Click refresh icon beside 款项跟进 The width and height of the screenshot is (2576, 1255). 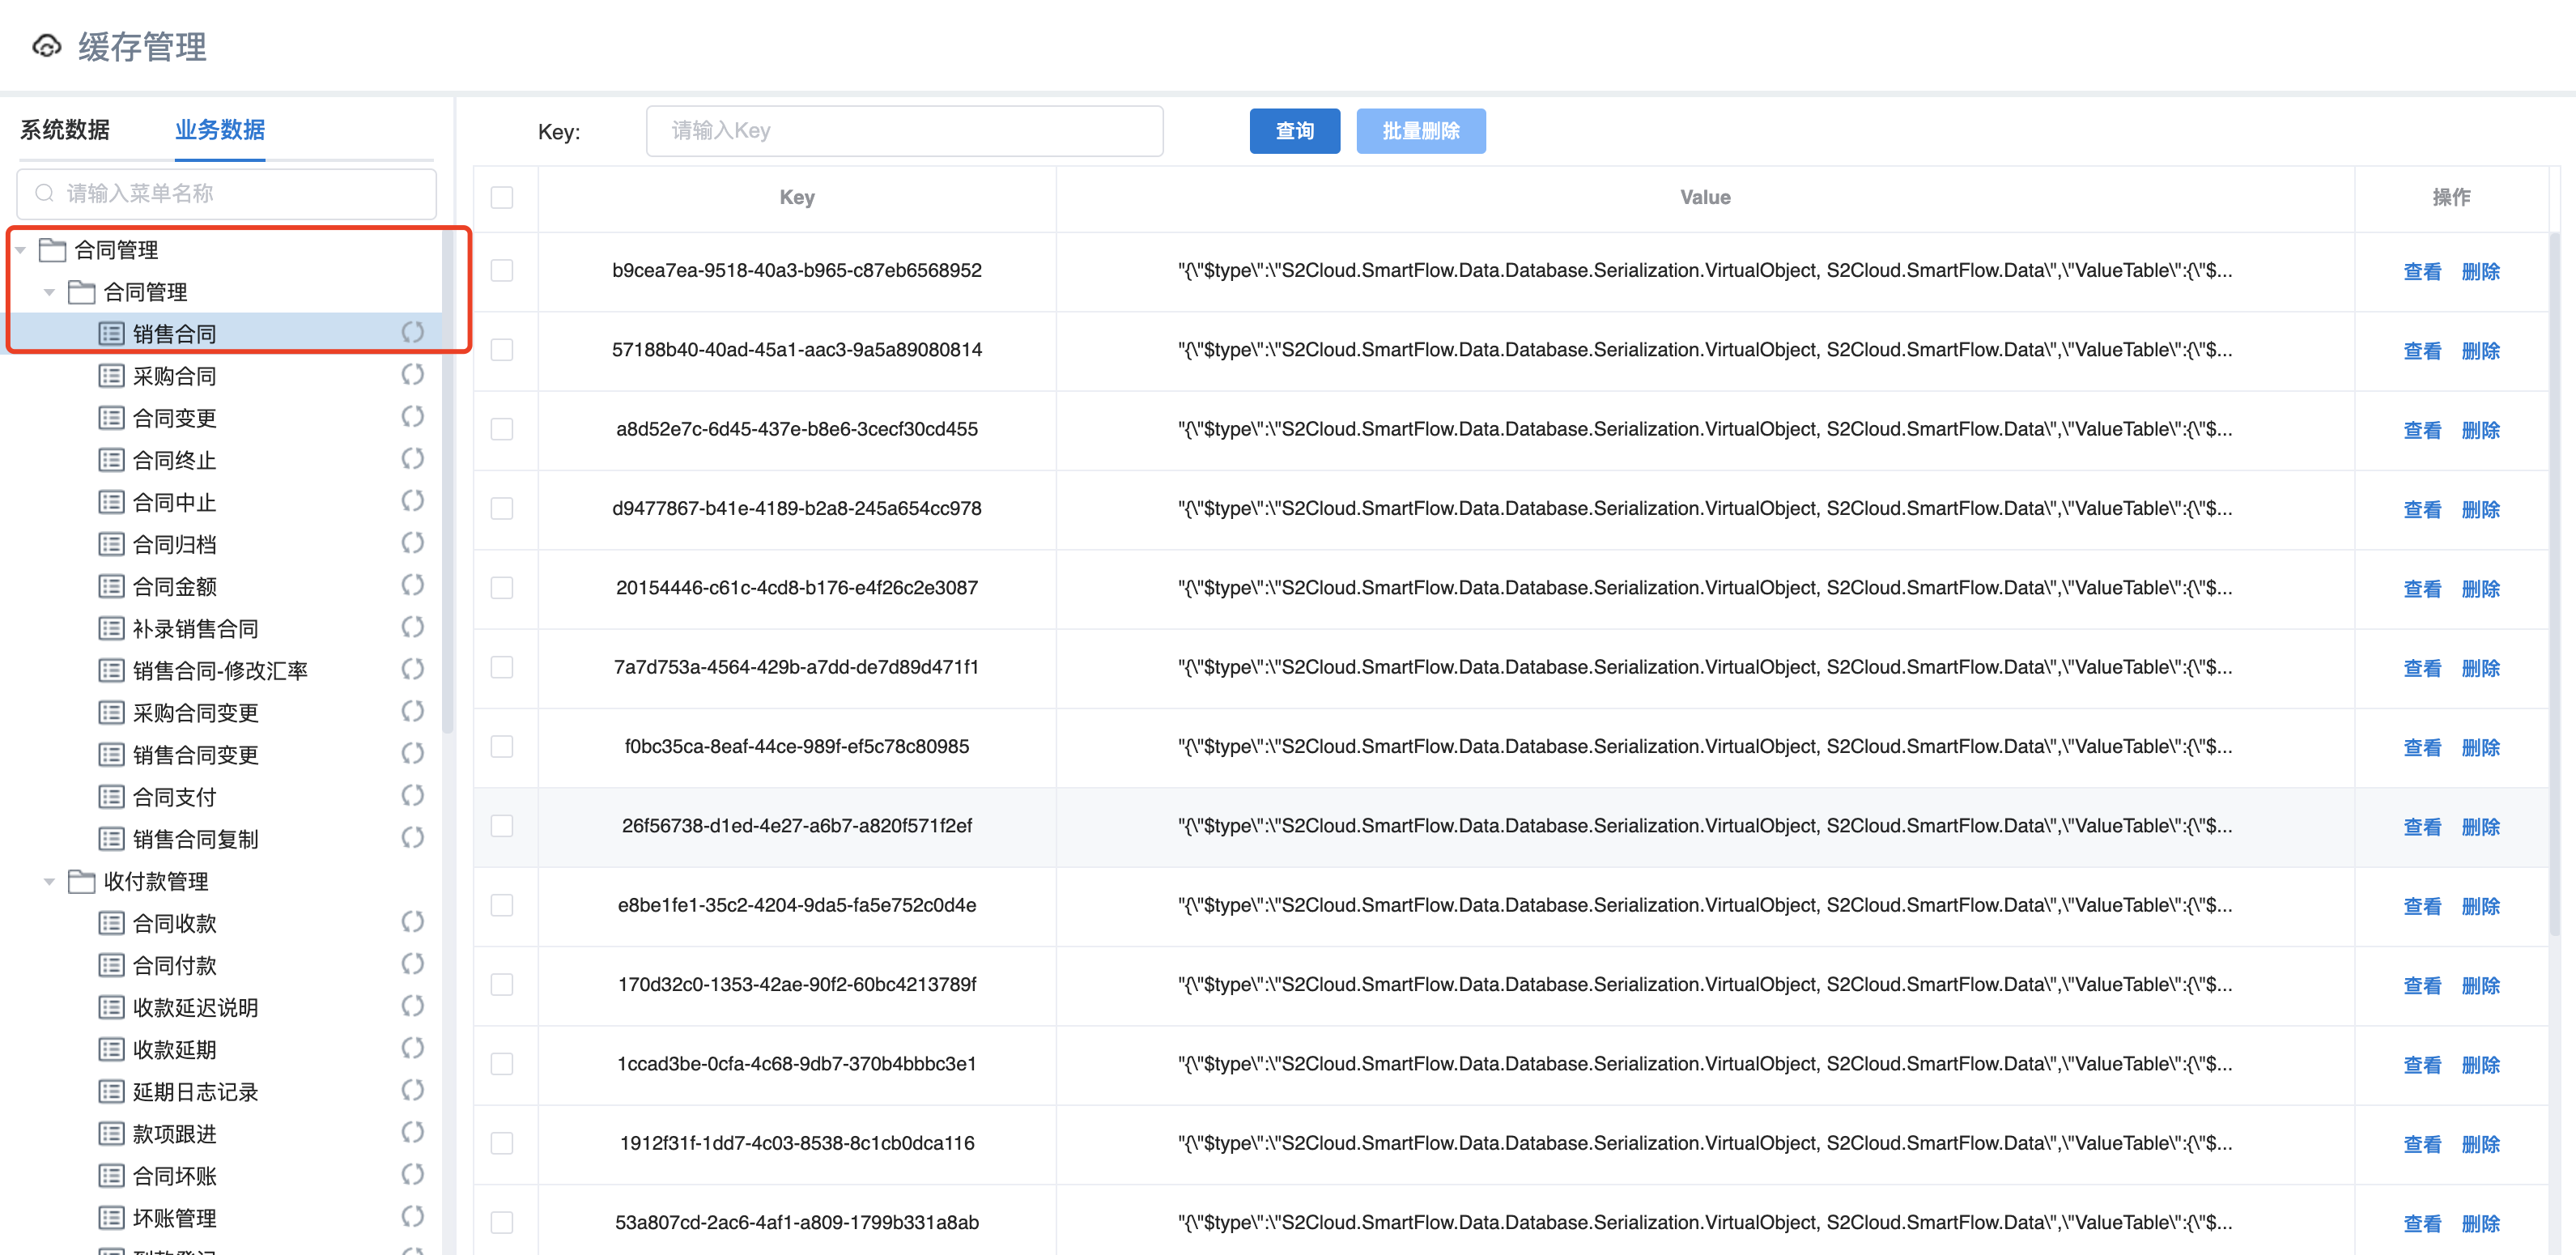click(x=412, y=1132)
